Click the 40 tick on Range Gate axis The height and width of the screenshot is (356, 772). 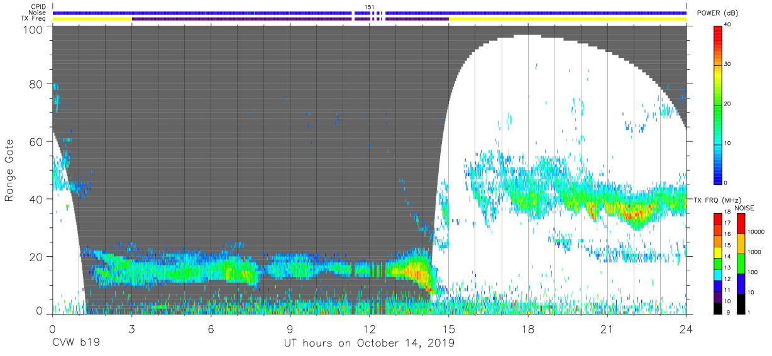point(35,199)
